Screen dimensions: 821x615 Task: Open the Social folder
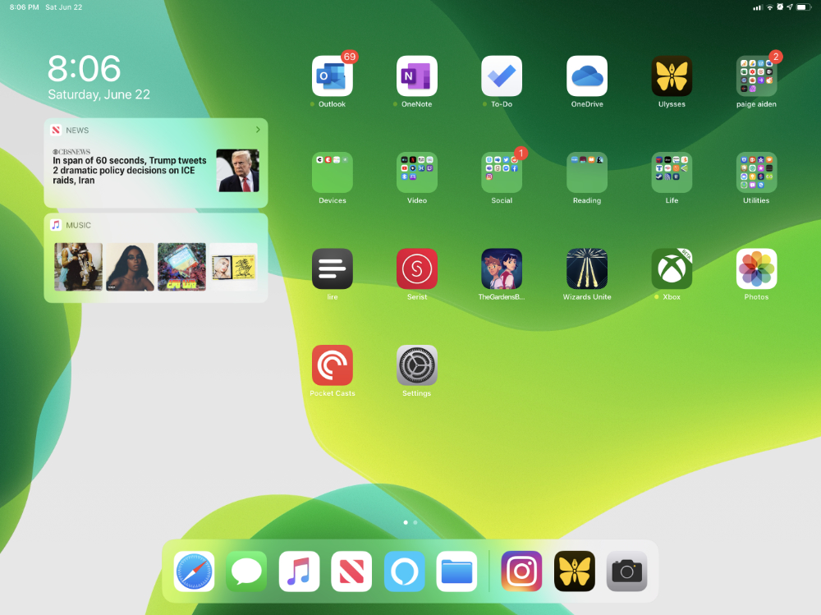(502, 172)
